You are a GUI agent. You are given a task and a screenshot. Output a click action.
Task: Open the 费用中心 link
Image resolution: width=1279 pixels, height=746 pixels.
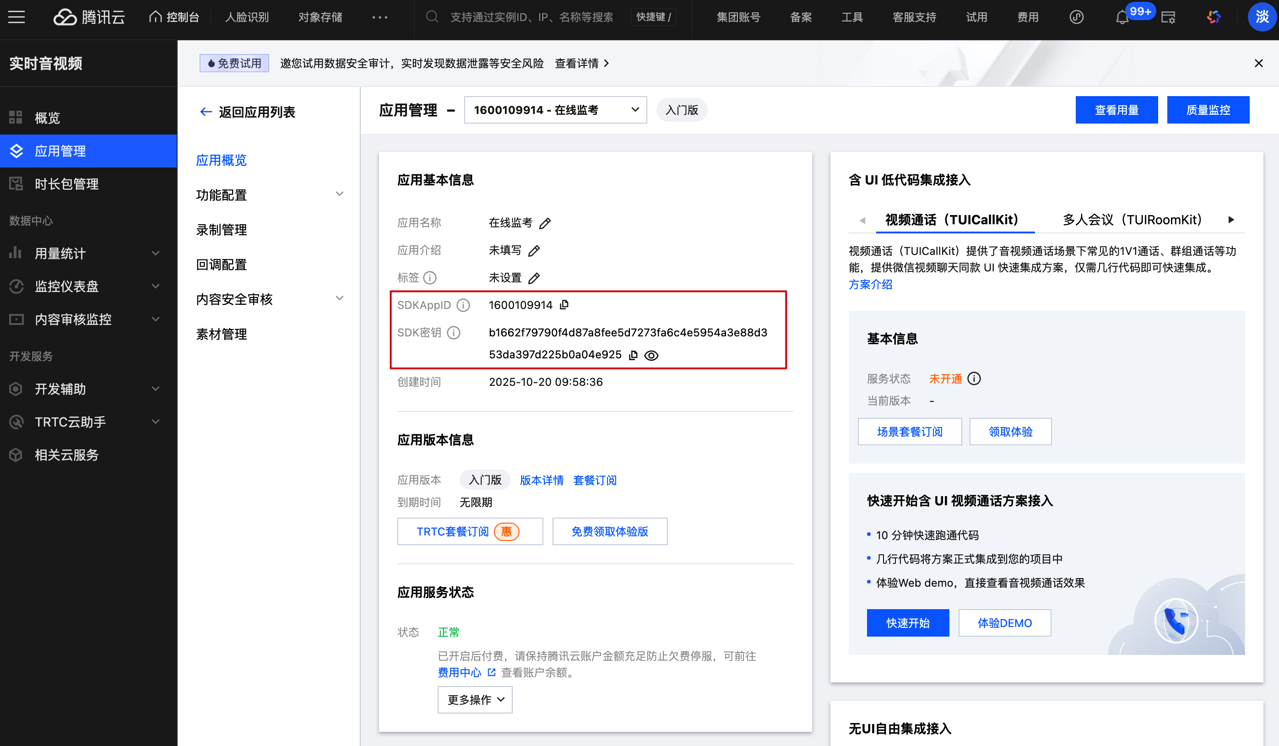pyautogui.click(x=459, y=672)
